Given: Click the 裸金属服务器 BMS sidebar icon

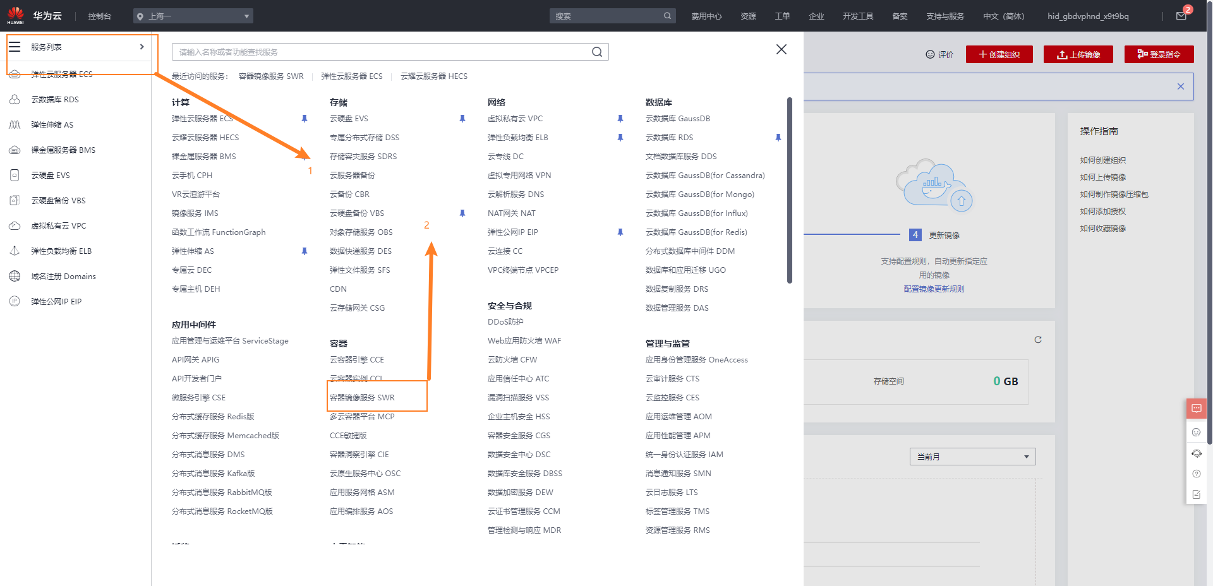Looking at the screenshot, I should (x=15, y=150).
